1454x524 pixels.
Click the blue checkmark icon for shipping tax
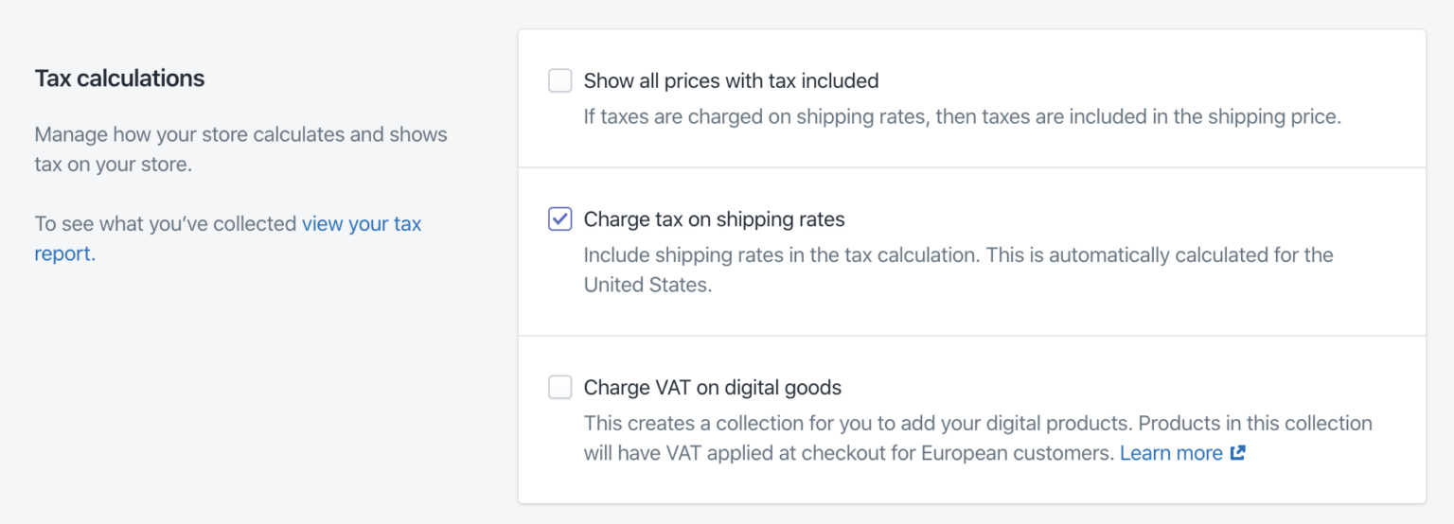pos(560,219)
